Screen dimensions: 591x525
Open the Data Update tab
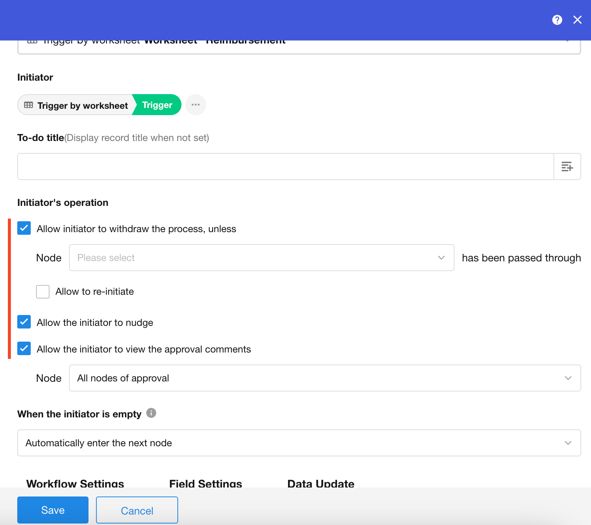point(321,483)
